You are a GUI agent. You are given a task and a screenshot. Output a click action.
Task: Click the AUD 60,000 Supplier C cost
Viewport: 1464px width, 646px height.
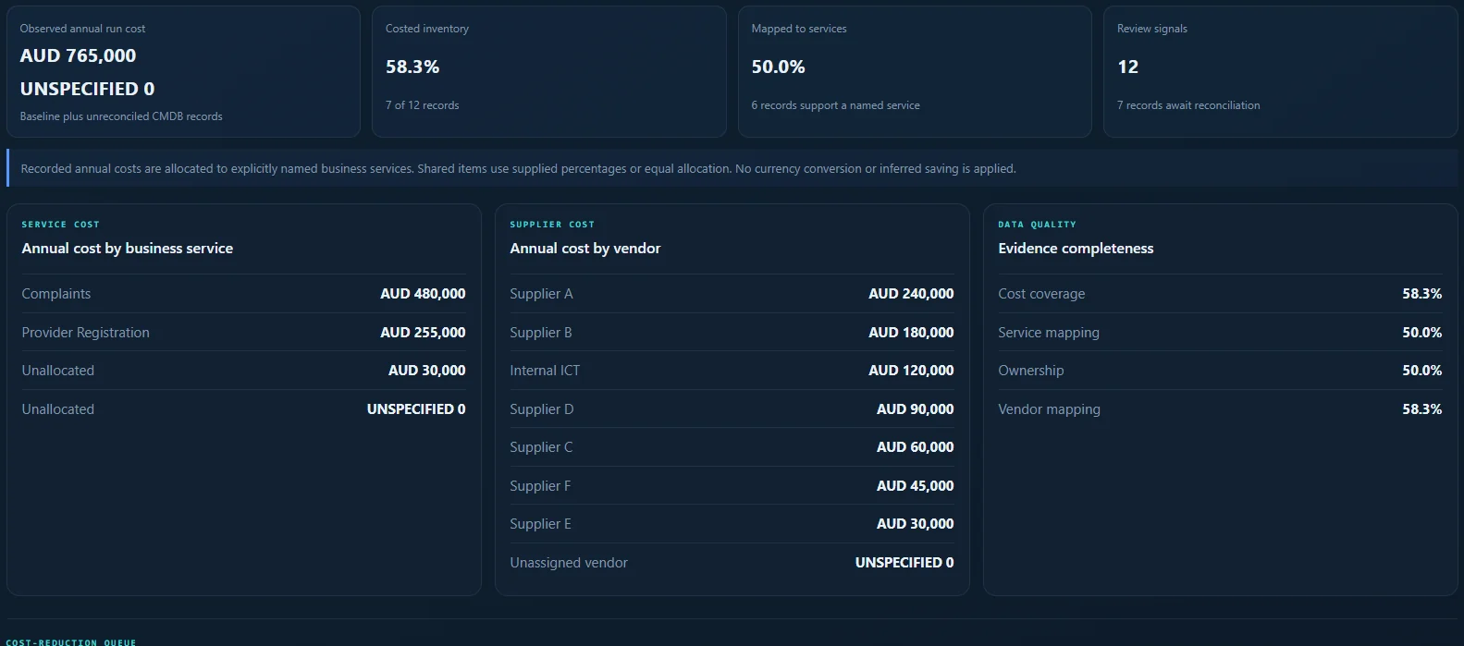click(x=915, y=447)
